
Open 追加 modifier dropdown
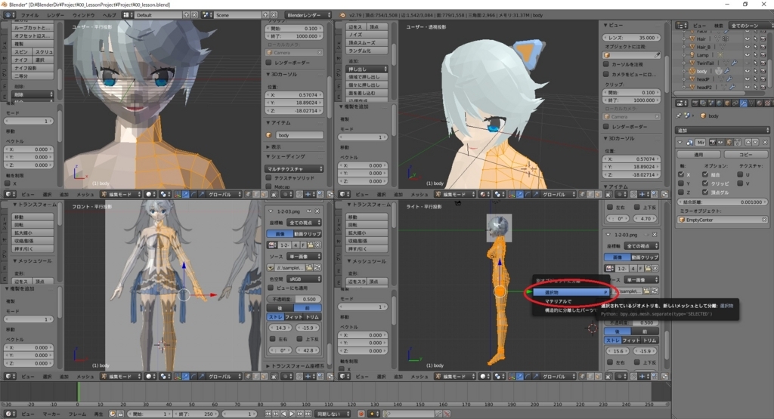[x=722, y=130]
